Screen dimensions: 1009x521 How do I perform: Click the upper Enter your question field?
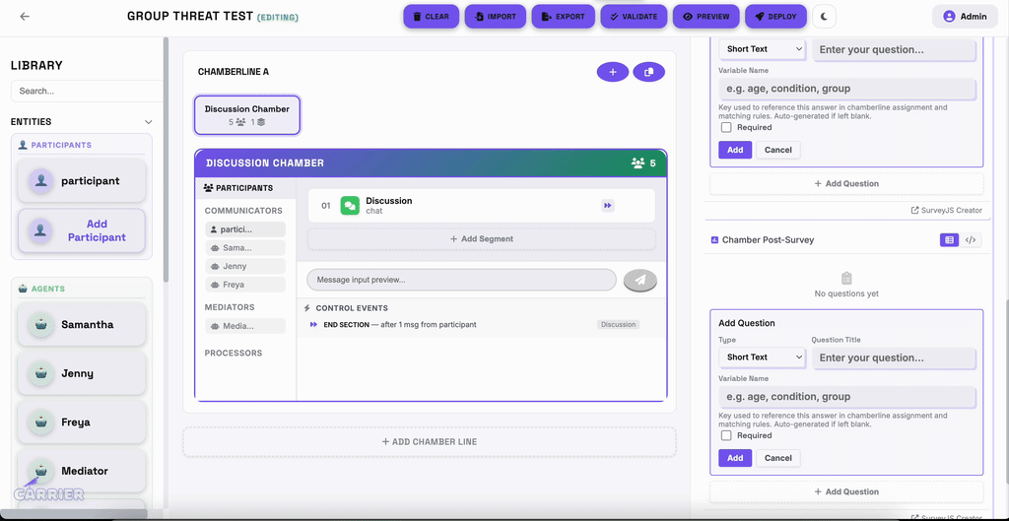tap(895, 49)
